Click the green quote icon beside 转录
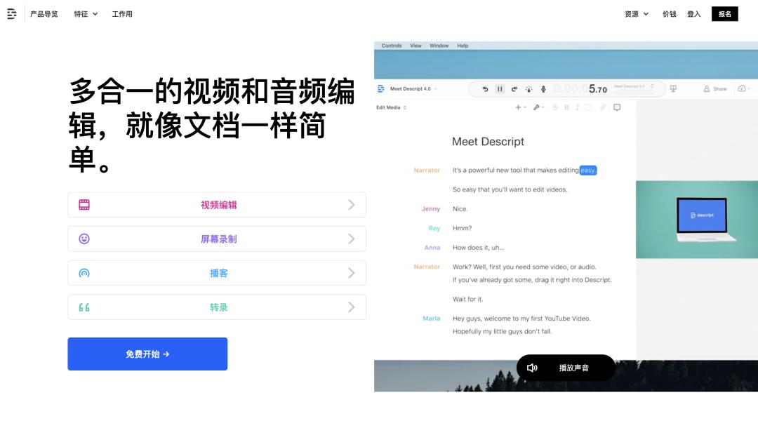 click(84, 307)
